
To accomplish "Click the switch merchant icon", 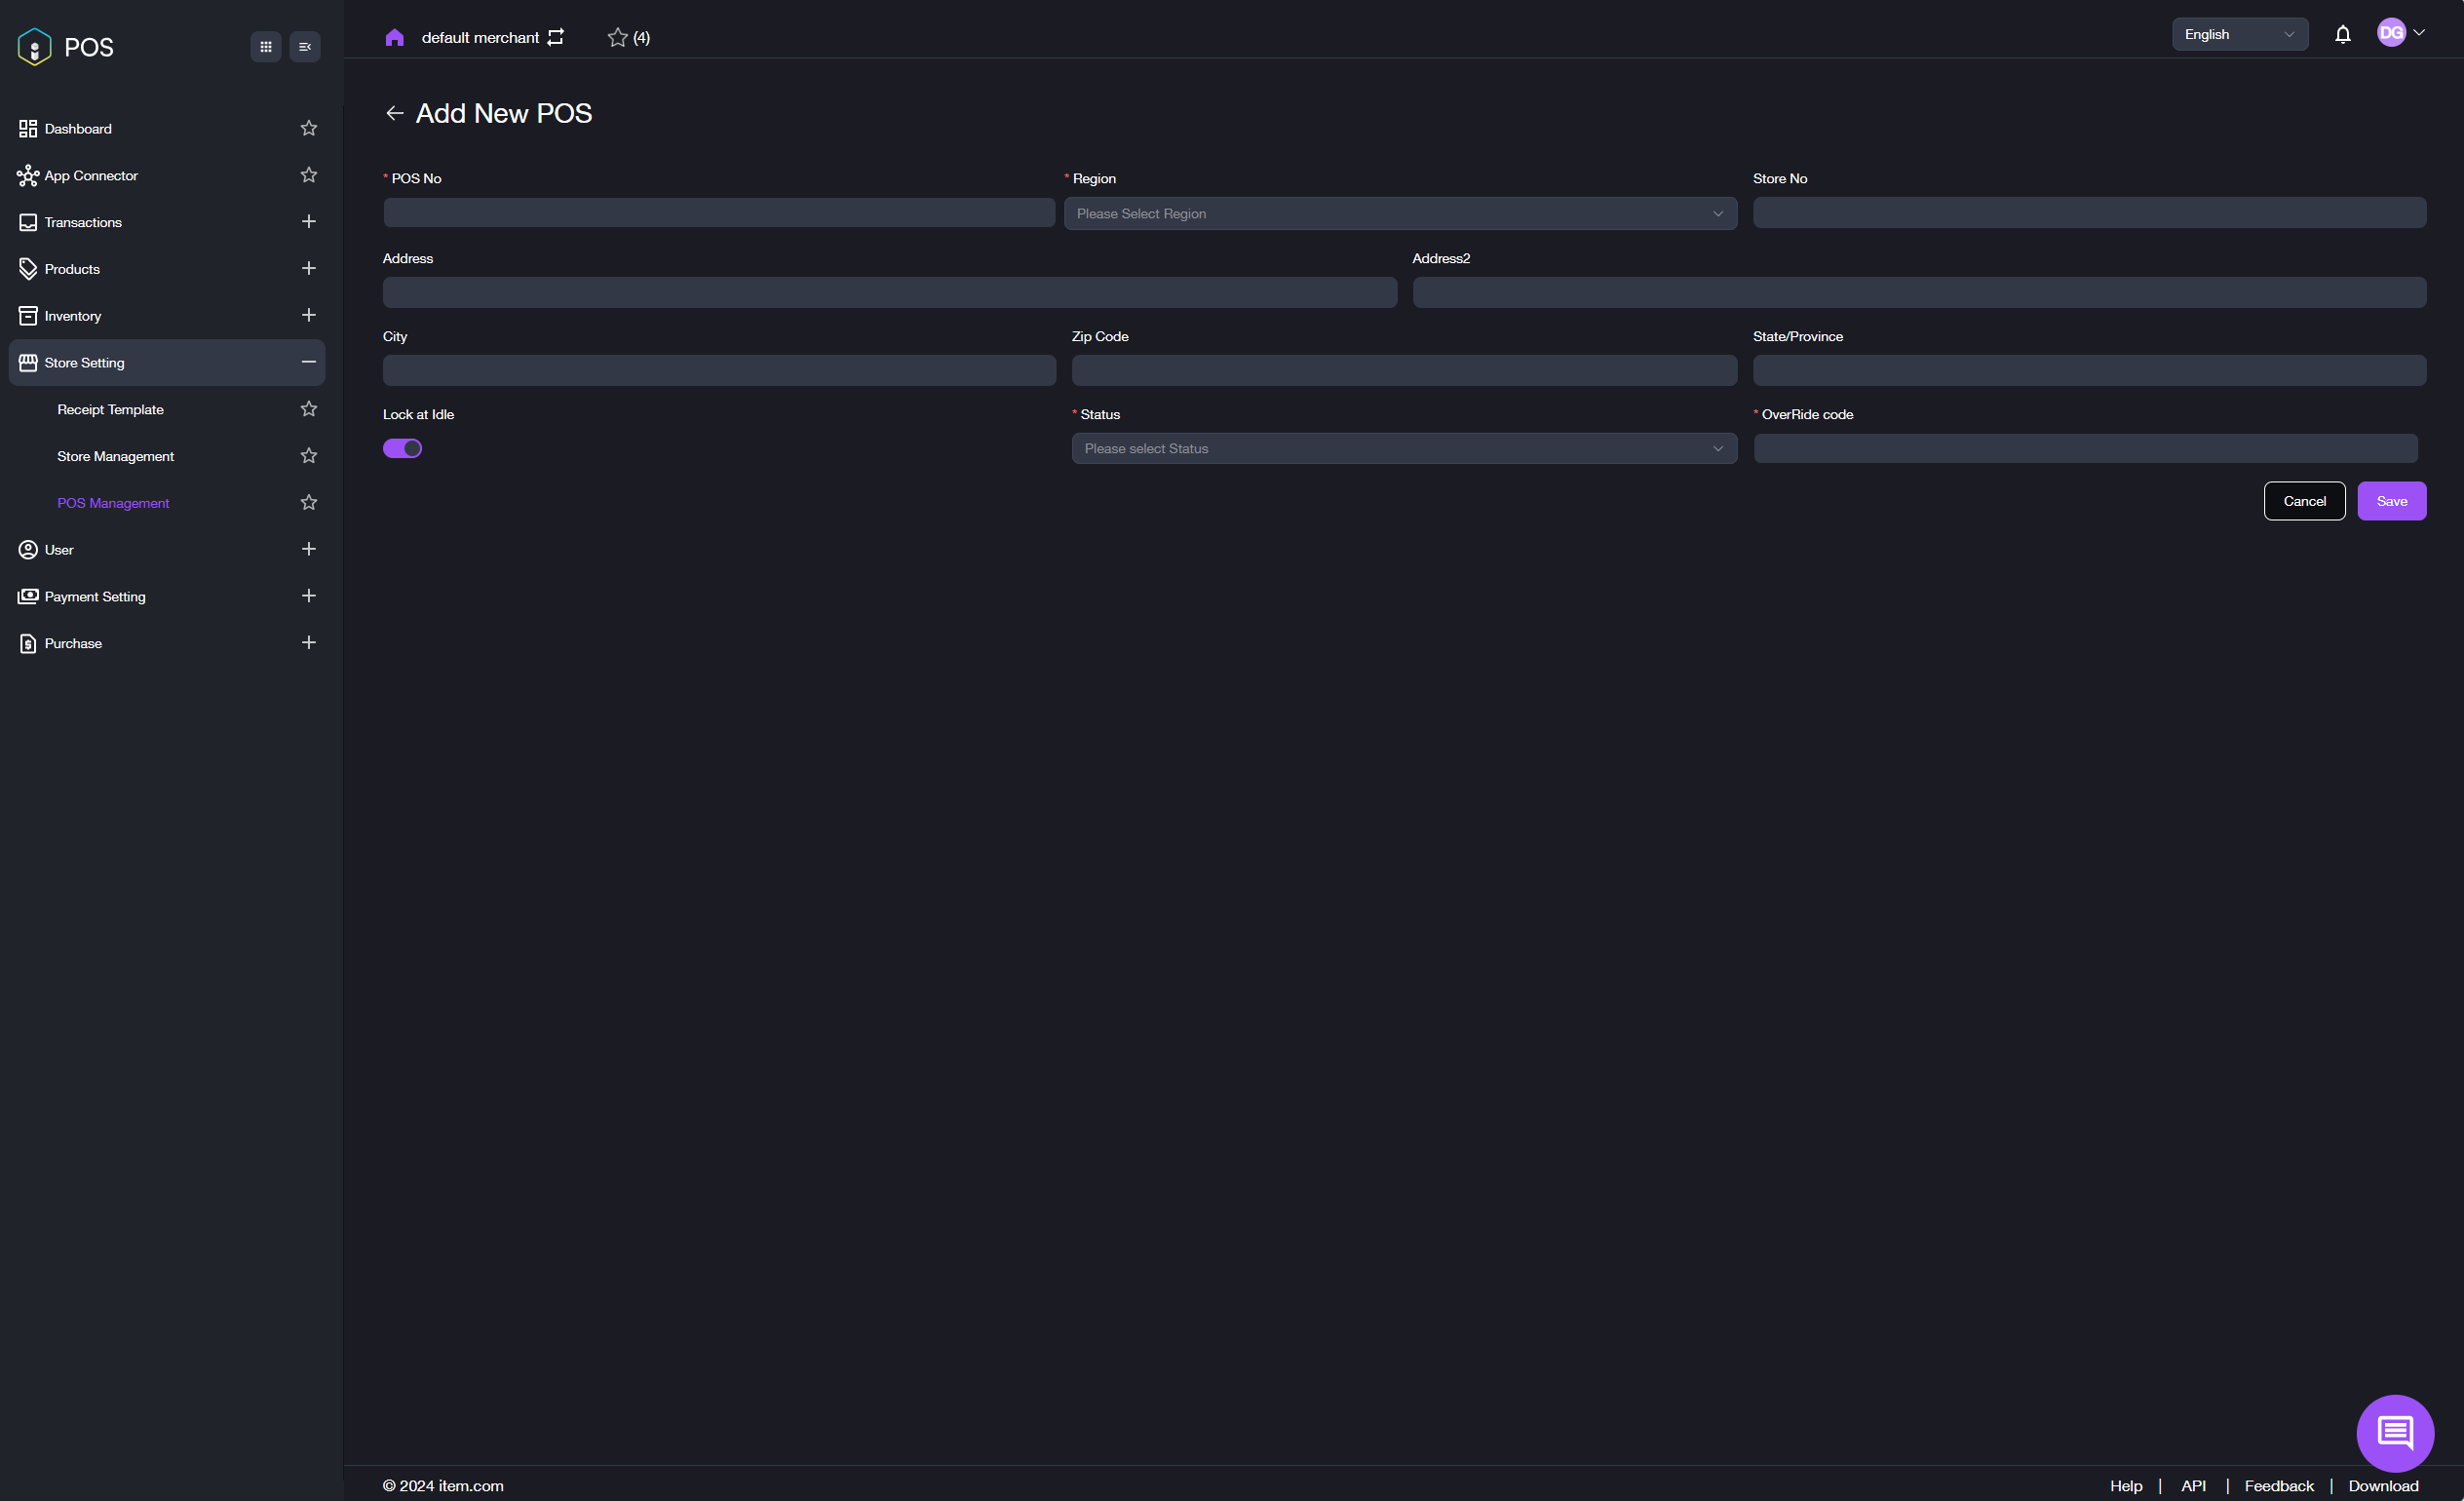I will tap(556, 37).
